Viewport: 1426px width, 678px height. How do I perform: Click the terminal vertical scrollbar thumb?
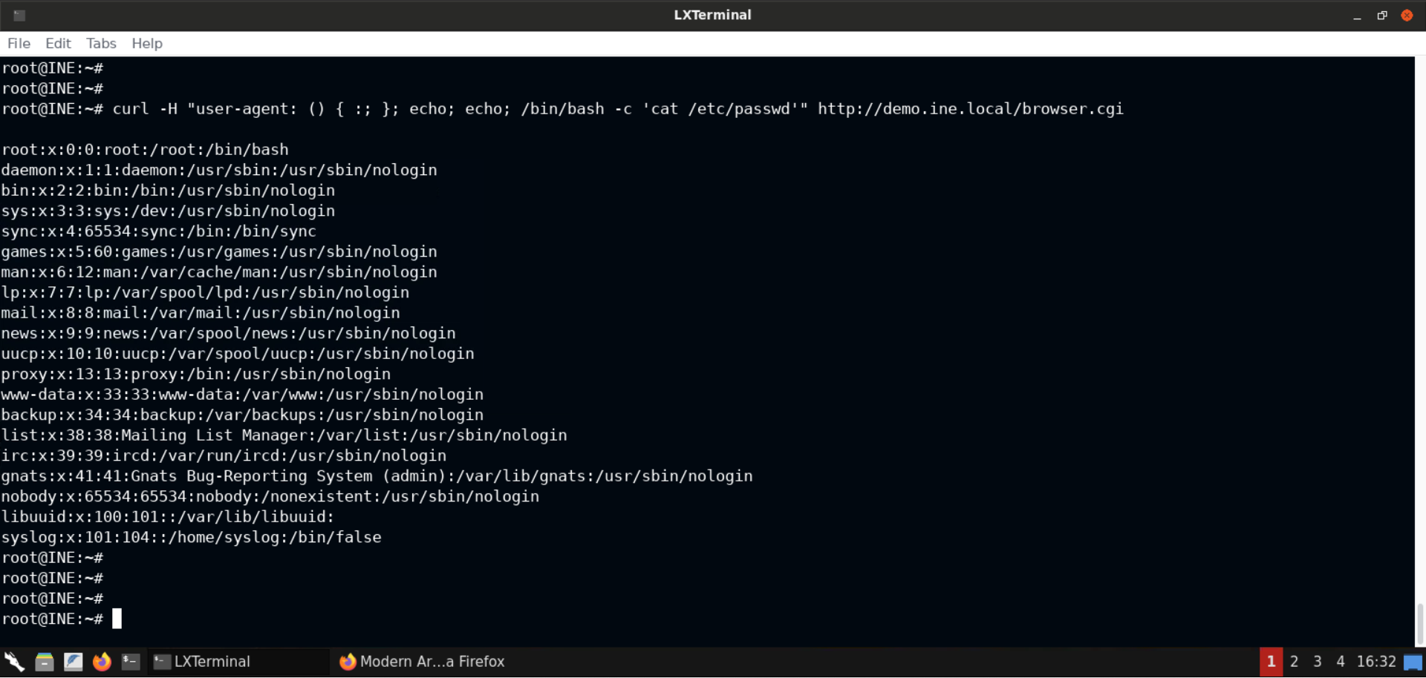pos(1420,625)
